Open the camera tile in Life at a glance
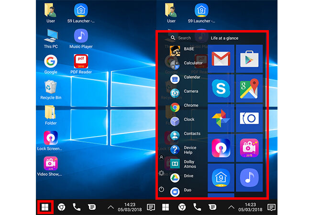The image size is (311, 215). (x=249, y=118)
